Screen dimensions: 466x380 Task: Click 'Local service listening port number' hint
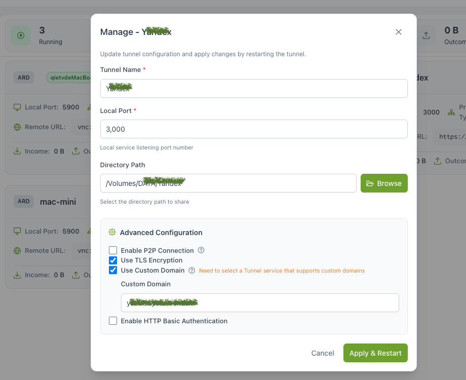(146, 147)
